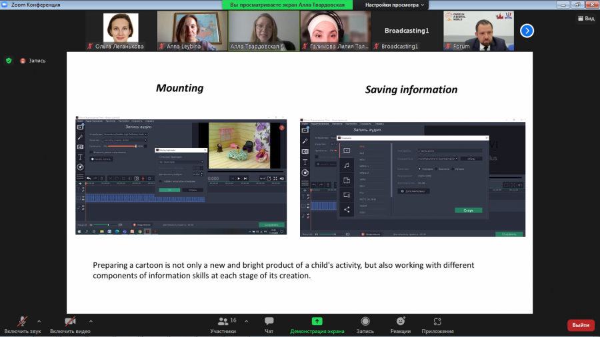Expand audio options arrow beside Включить звук
Screen dimensions: 600x337
click(x=39, y=321)
